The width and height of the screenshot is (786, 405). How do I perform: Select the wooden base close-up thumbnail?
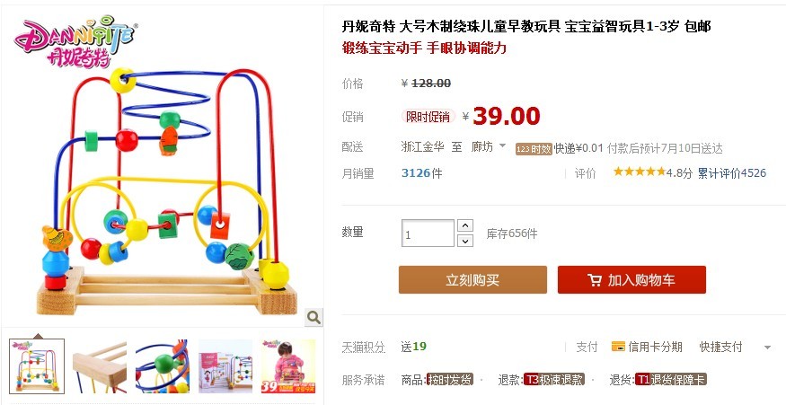[x=100, y=365]
